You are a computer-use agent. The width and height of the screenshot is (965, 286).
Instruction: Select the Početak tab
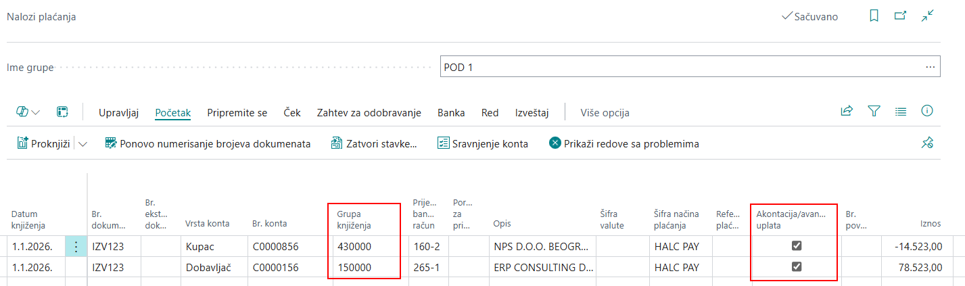[173, 113]
